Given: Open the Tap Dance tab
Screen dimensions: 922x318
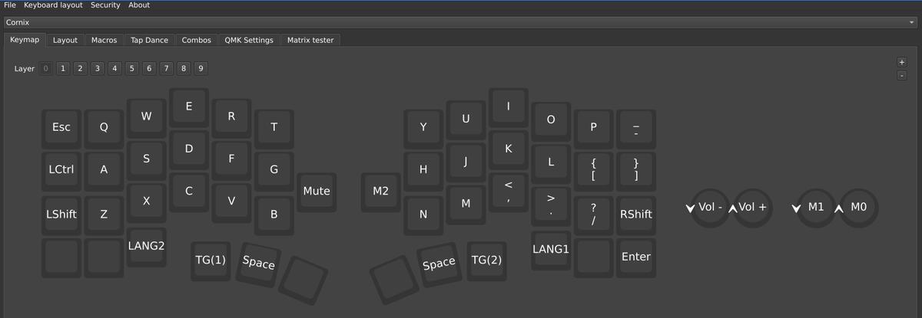Looking at the screenshot, I should [149, 40].
